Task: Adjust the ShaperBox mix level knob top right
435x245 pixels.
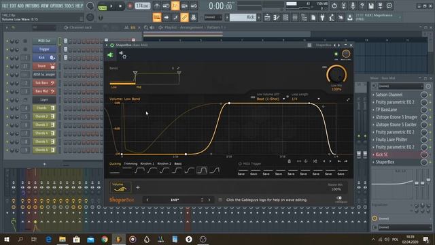Action: (x=346, y=54)
